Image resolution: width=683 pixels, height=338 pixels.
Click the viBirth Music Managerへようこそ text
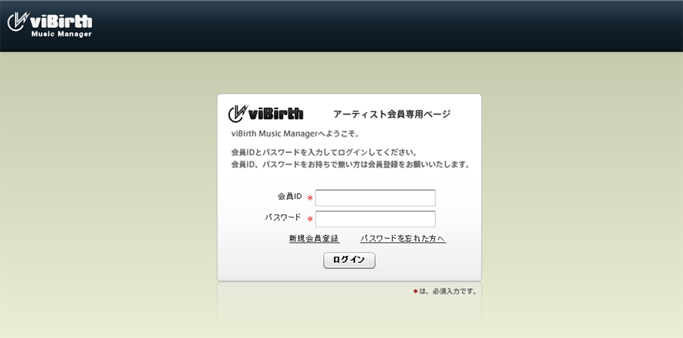coord(296,134)
